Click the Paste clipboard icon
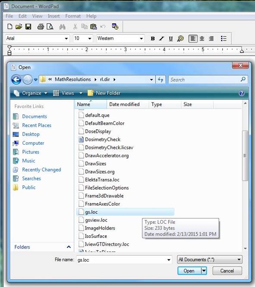 (x=94, y=27)
